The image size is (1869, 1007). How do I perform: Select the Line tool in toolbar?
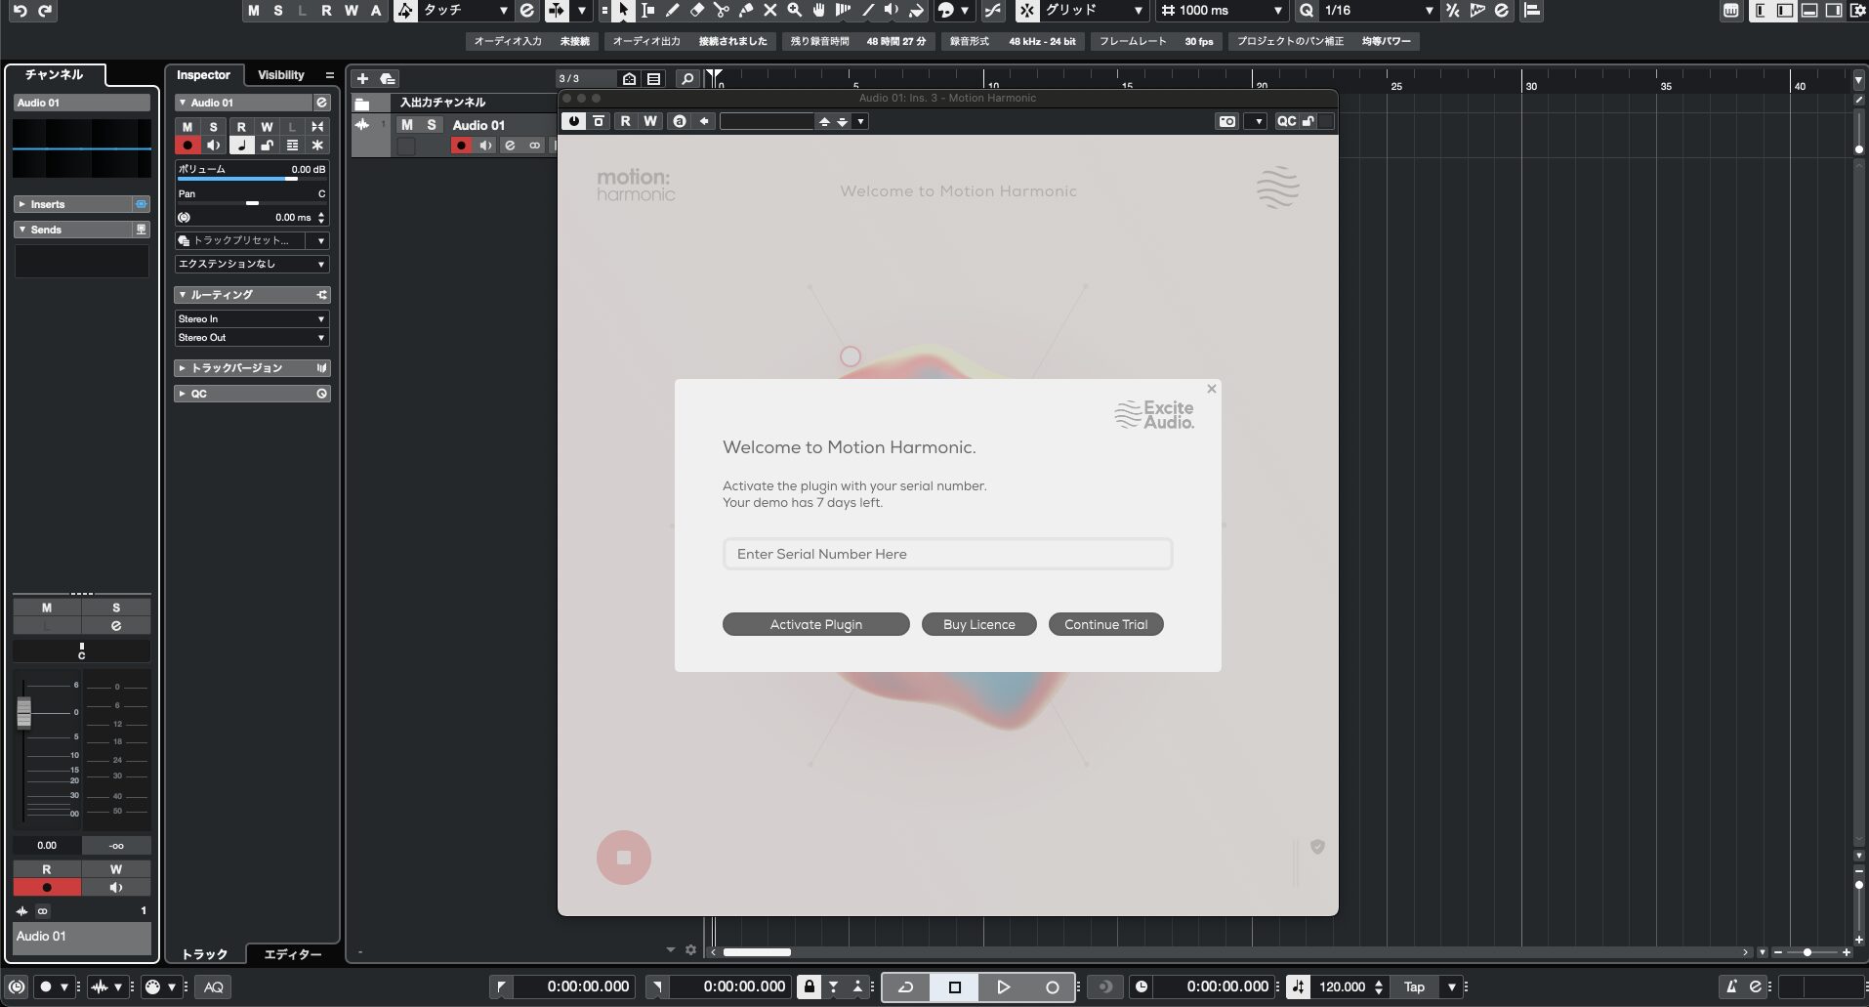[x=867, y=11]
